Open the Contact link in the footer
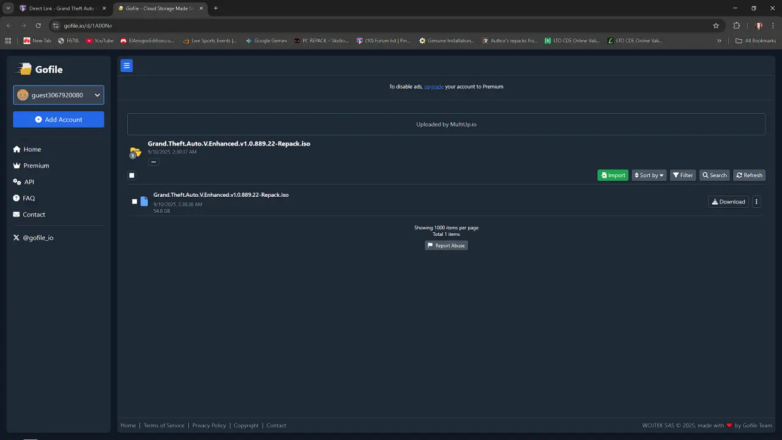Image resolution: width=782 pixels, height=440 pixels. coord(276,425)
